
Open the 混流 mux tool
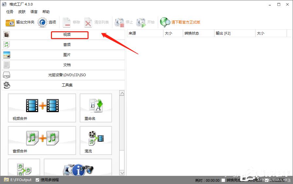96,140
